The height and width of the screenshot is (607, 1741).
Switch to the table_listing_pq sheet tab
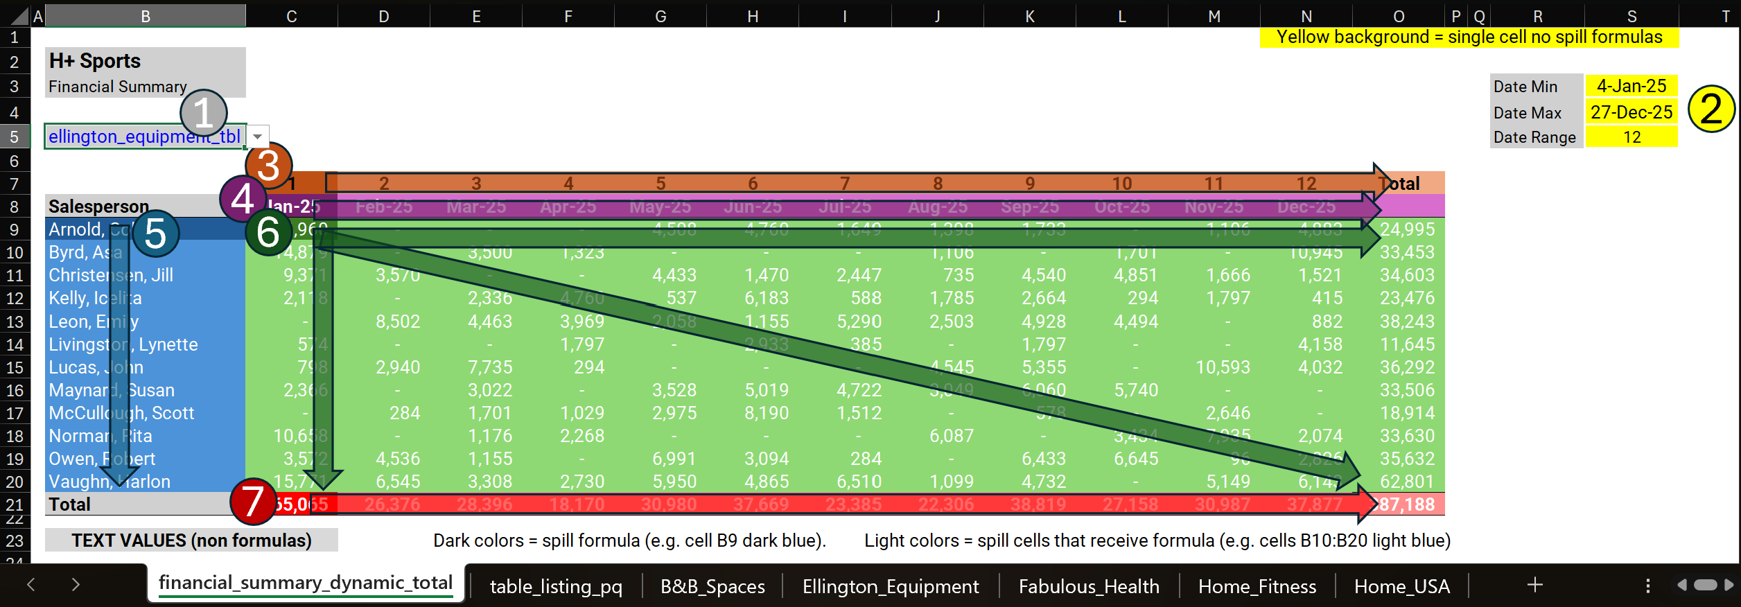click(556, 586)
